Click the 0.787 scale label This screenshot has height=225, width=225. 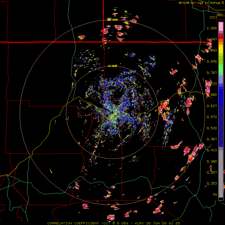click(212, 72)
